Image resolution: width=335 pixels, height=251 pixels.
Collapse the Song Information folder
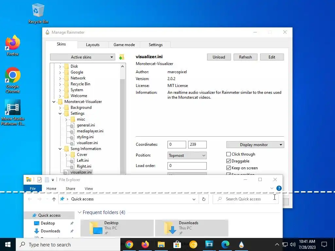click(x=60, y=149)
